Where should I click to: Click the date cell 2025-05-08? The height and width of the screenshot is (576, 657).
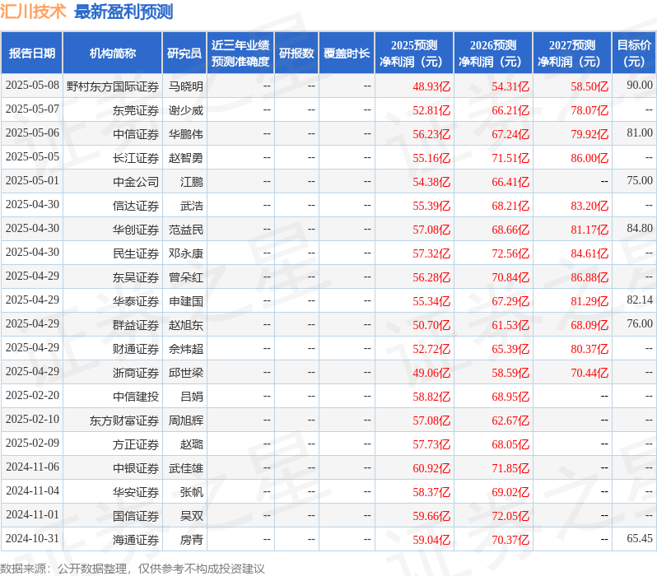[32, 86]
